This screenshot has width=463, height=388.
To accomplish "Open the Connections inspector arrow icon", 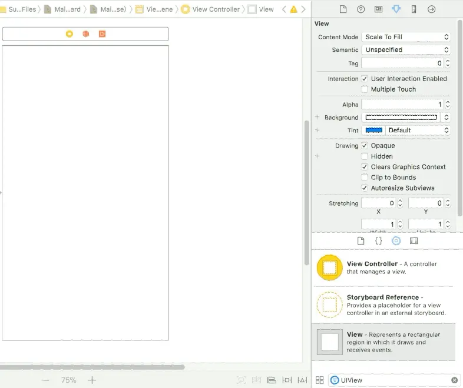I will pyautogui.click(x=431, y=9).
